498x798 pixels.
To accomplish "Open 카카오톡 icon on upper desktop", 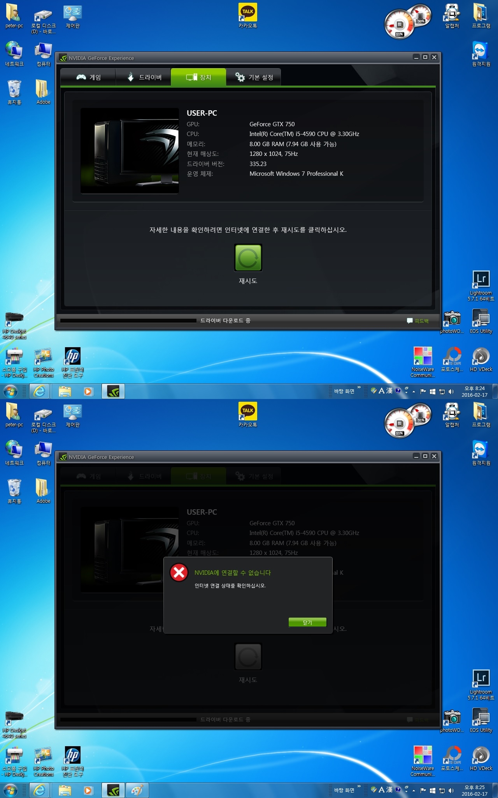I will (x=248, y=16).
